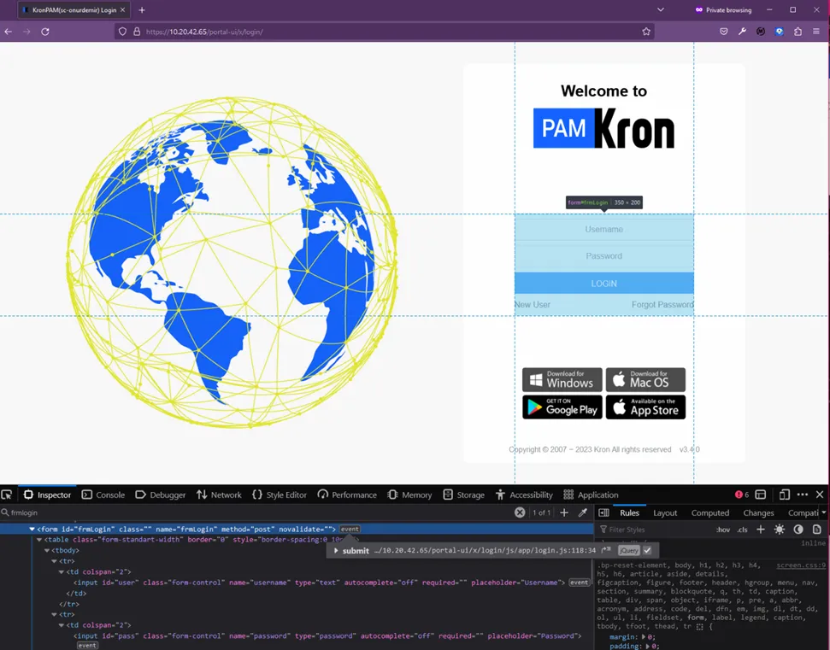Collapse the tbody node

click(x=46, y=551)
